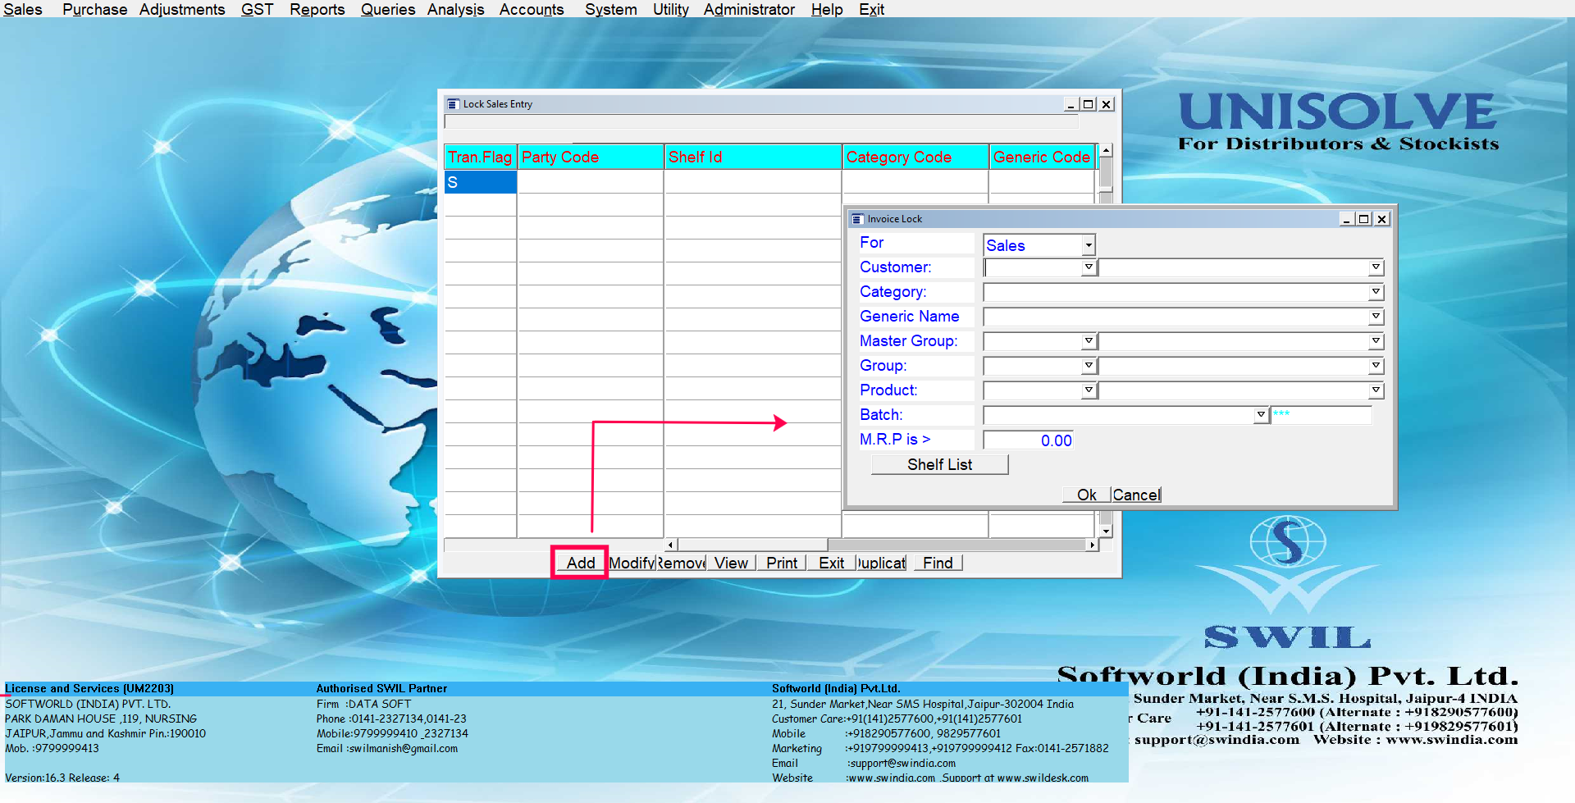Screen dimensions: 1575x803
Task: Click the Exit button in Lock Sales Entry
Action: (x=831, y=563)
